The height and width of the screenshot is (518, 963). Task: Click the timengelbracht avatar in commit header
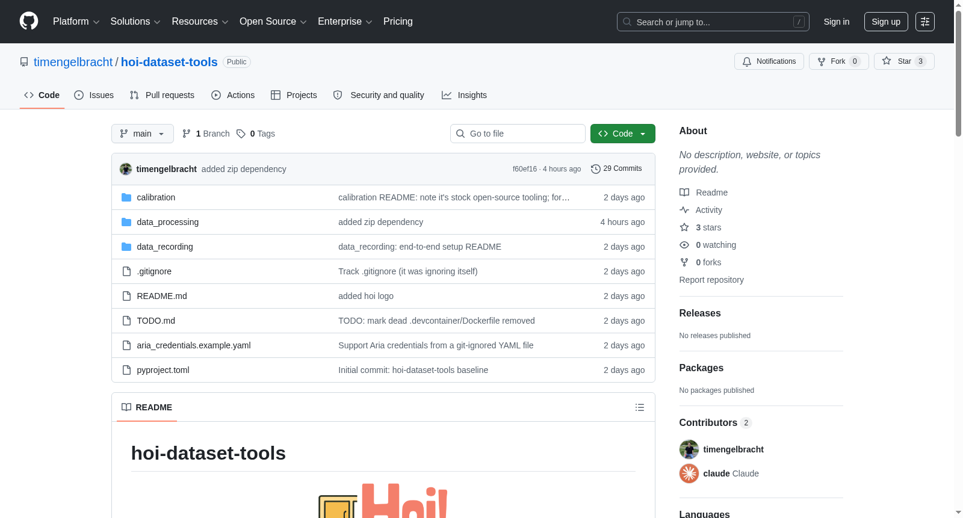[x=126, y=169]
